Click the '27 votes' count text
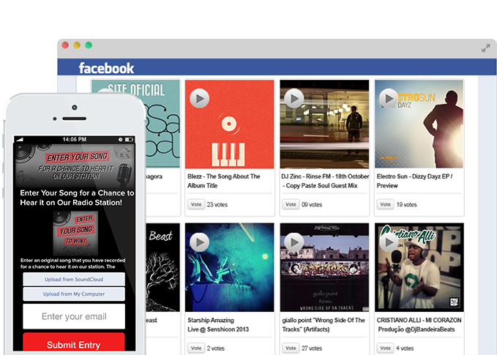The height and width of the screenshot is (355, 497). point(312,348)
